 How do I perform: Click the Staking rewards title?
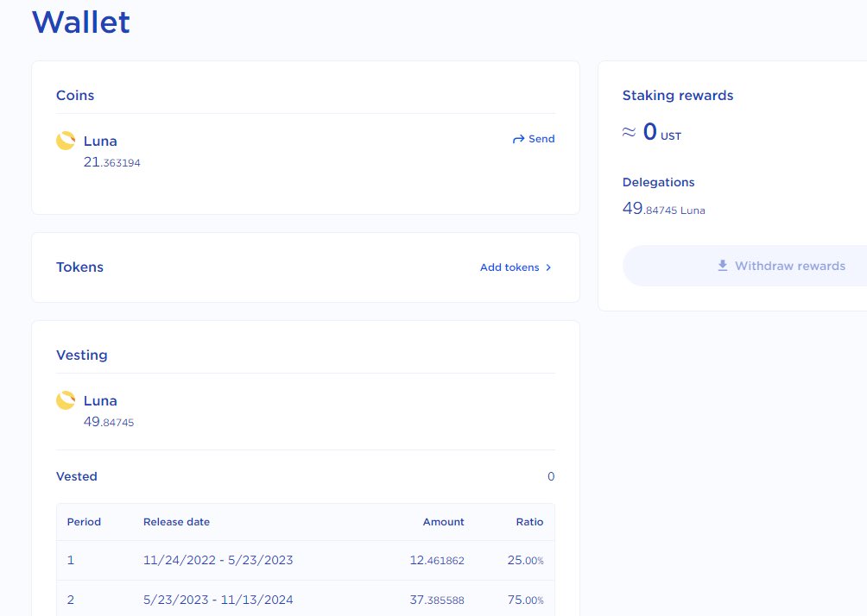pyautogui.click(x=678, y=95)
